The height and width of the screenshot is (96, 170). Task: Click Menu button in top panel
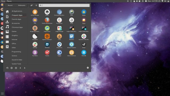tap(3, 1)
